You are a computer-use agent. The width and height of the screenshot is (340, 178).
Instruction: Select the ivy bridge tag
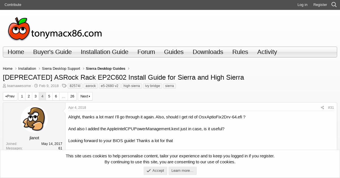(x=152, y=86)
